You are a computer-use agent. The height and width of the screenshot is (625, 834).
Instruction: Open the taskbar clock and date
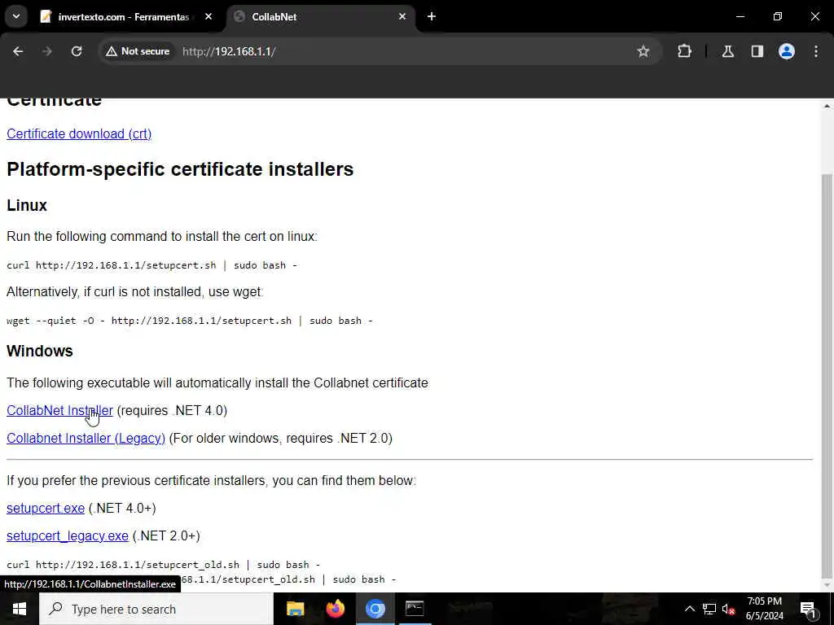pyautogui.click(x=764, y=609)
